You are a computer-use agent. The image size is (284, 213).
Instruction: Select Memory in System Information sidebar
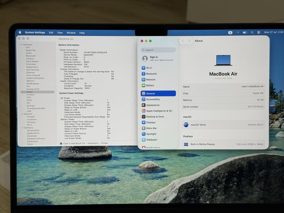(30, 81)
